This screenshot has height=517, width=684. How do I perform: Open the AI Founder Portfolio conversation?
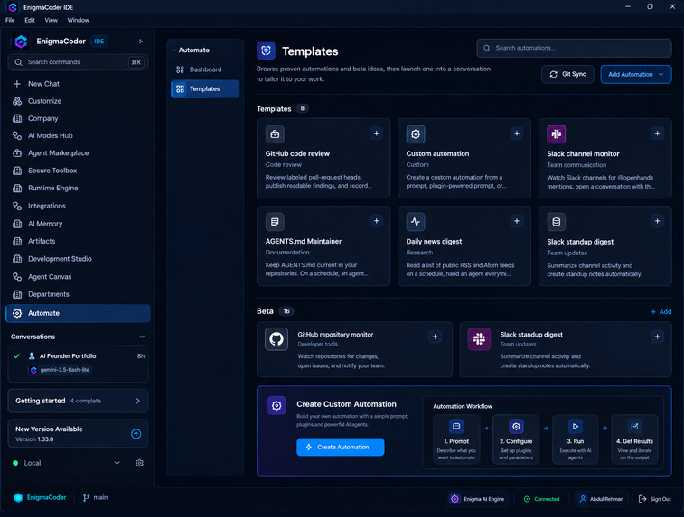click(78, 364)
